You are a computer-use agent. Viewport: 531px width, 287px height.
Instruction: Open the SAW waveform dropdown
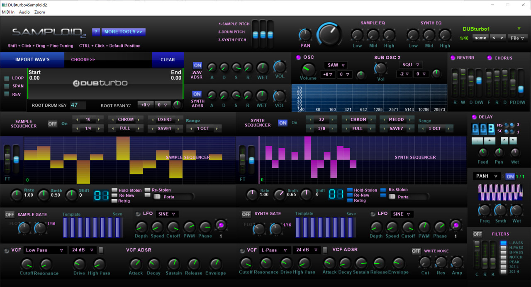tap(336, 65)
